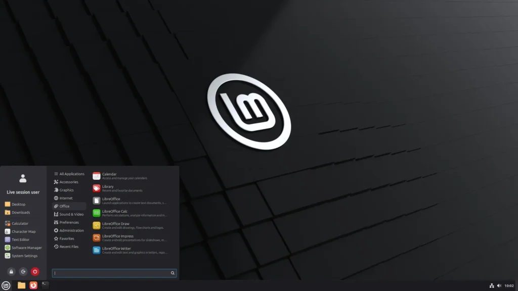Viewport: 518px width, 291px height.
Task: Open the Library recent documents app
Action: [x=108, y=186]
